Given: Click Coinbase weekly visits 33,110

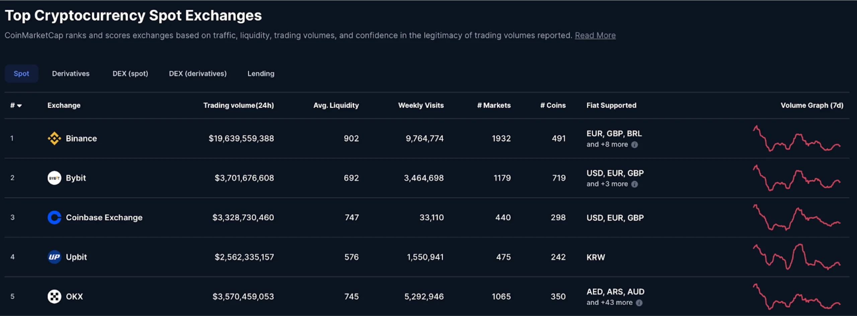Looking at the screenshot, I should pos(432,217).
